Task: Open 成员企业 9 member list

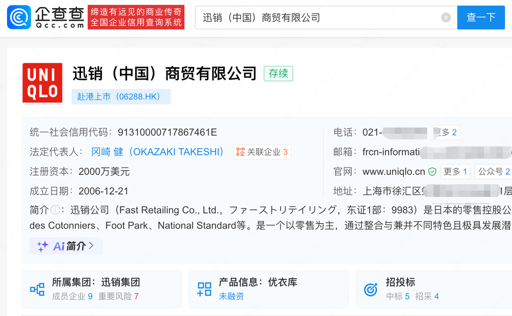Action: [72, 297]
